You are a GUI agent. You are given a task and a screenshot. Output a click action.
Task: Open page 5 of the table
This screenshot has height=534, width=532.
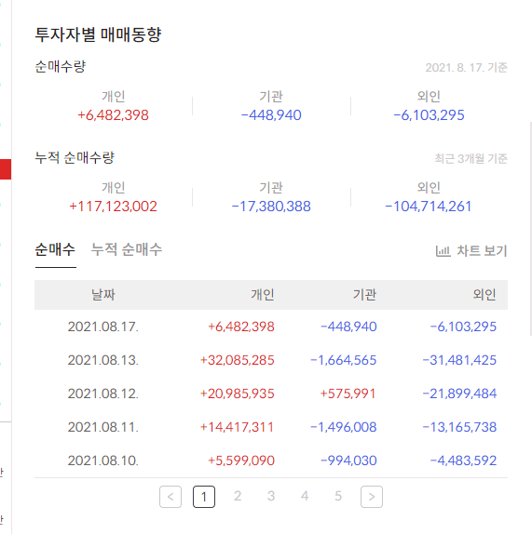(338, 496)
